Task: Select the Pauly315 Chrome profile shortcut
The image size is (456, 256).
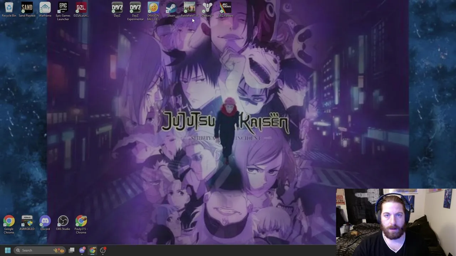Action: click(81, 224)
